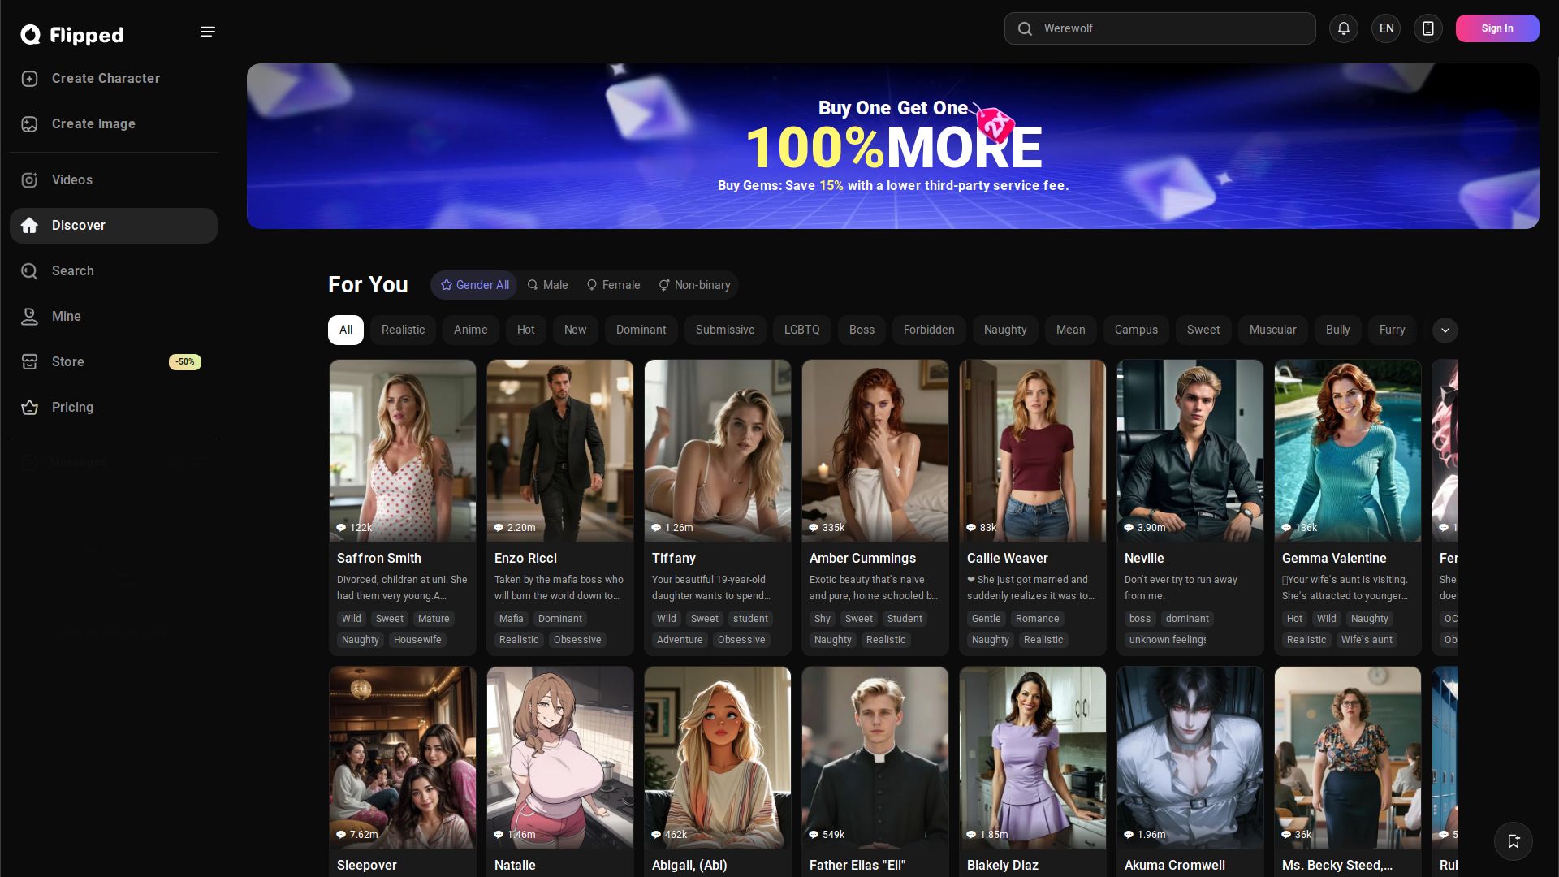Open Mine section in sidebar
Viewport: 1559px width, 877px height.
point(114,316)
